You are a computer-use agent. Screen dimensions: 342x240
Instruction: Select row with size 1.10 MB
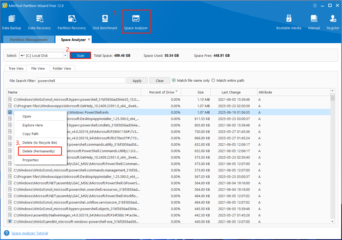(x=169, y=99)
